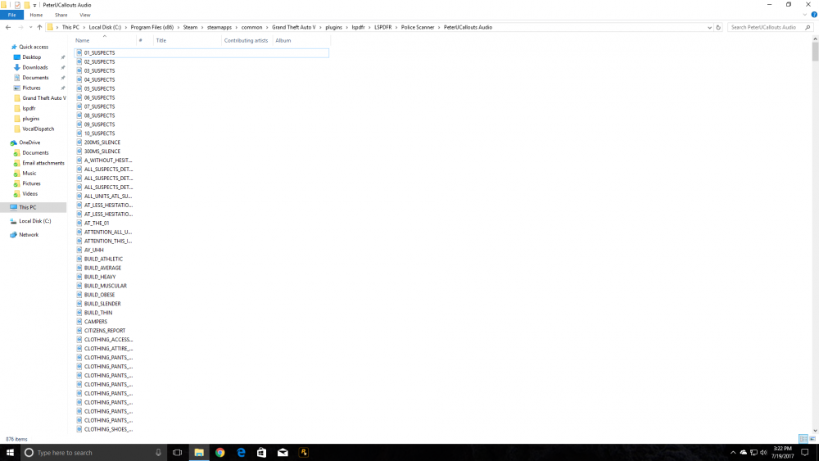Select Network in navigation pane
The height and width of the screenshot is (461, 819).
[x=29, y=235]
